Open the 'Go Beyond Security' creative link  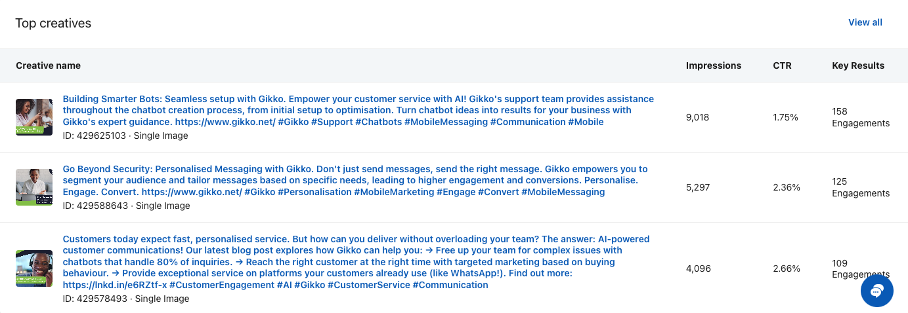point(355,180)
